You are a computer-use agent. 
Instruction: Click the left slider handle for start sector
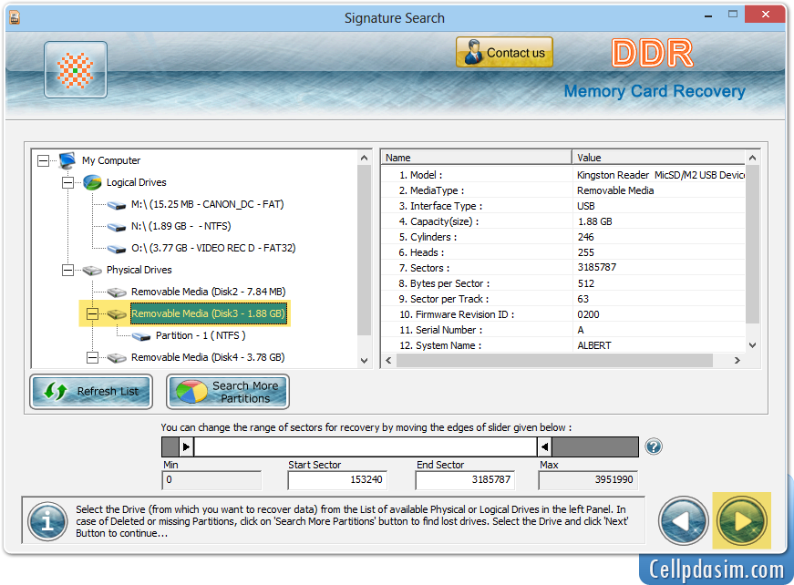tap(186, 446)
